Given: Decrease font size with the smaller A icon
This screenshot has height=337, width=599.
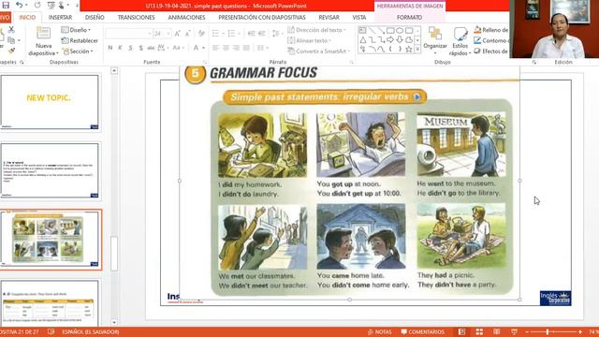Looking at the screenshot, I should pyautogui.click(x=187, y=34).
